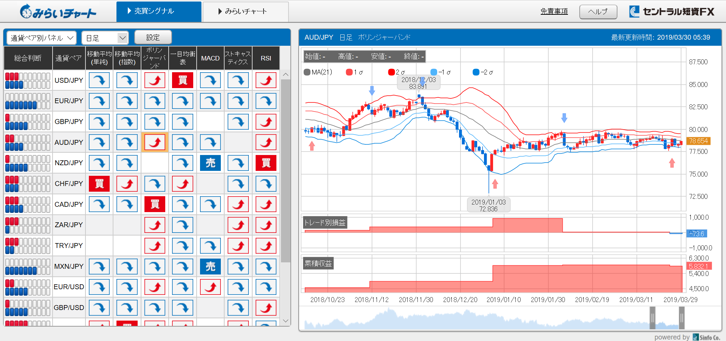
Task: Click USD/JPY Ichimoku buy signal icon
Action: coord(183,80)
